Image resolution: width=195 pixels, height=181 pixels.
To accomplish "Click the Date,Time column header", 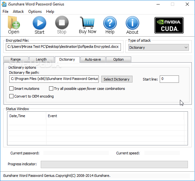I will pyautogui.click(x=27, y=116).
